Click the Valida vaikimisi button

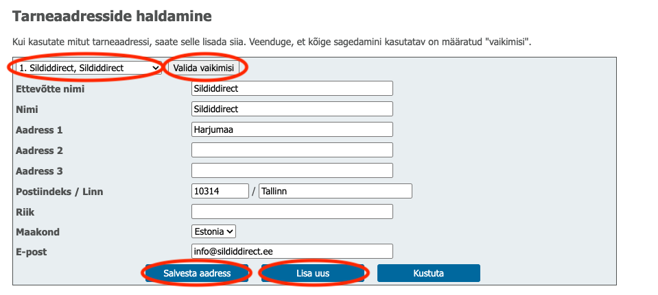click(203, 68)
